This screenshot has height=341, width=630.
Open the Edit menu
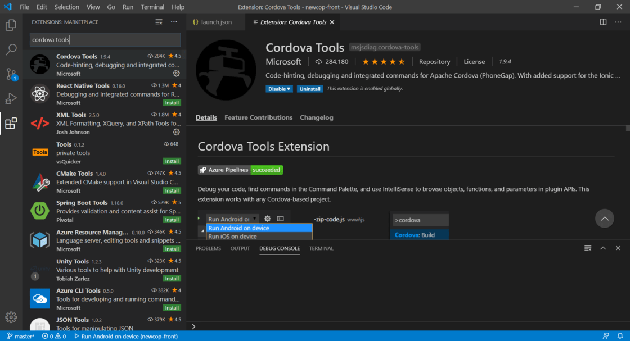[x=42, y=7]
